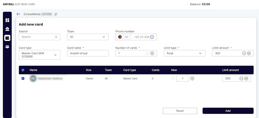Open the bank building icon in sidebar
This screenshot has height=118, width=259.
pyautogui.click(x=7, y=29)
